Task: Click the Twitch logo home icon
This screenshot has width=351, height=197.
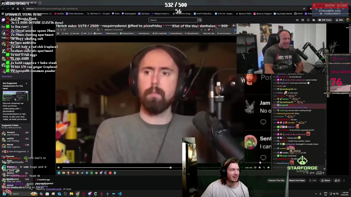Action: [3, 20]
